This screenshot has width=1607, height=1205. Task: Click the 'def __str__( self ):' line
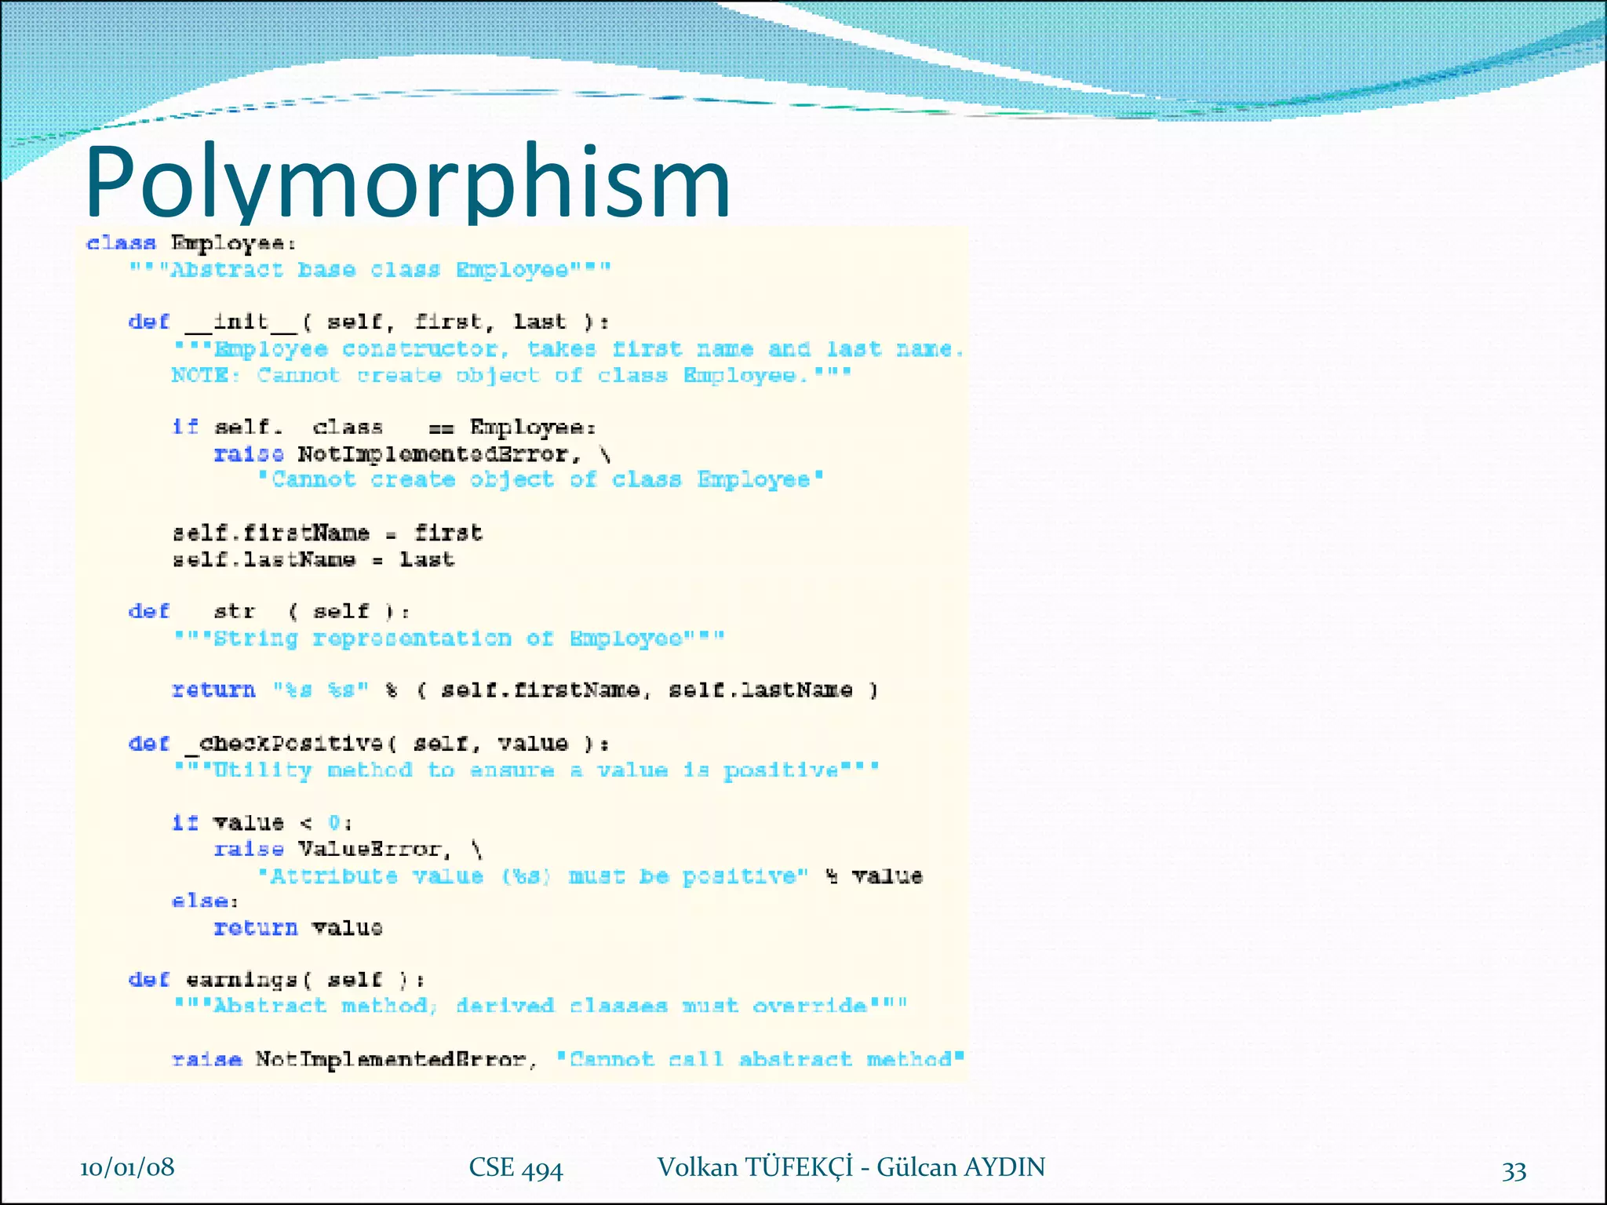tap(269, 612)
